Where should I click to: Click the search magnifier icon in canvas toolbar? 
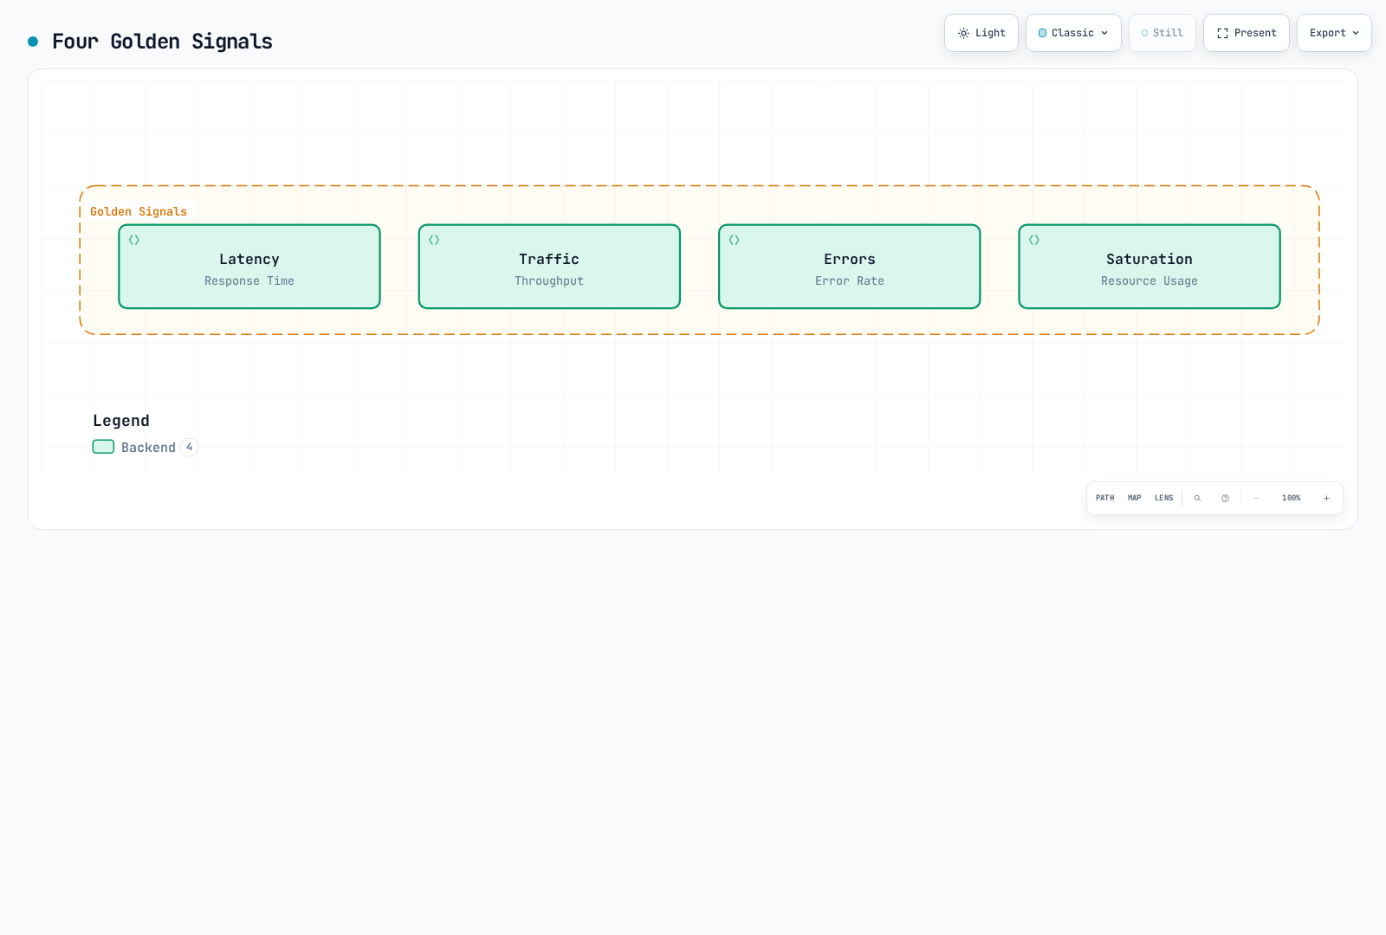pyautogui.click(x=1197, y=499)
